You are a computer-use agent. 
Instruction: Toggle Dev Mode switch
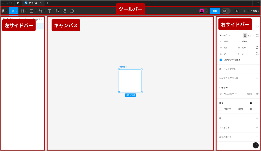226,11
